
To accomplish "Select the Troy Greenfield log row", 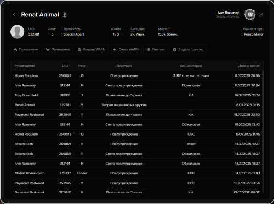I will tap(137, 95).
